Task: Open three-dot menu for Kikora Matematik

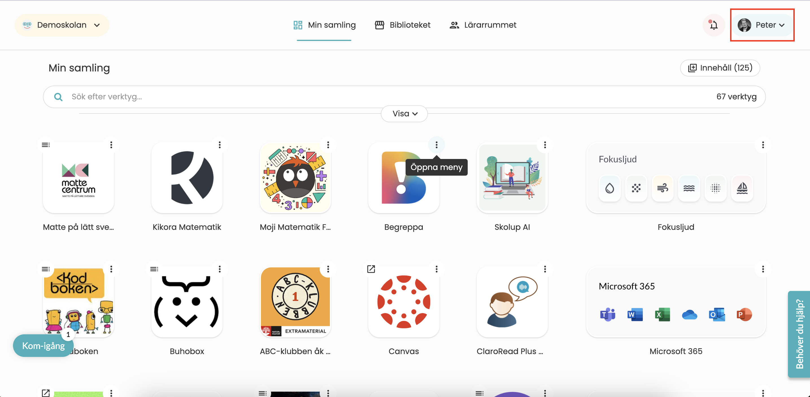Action: (220, 145)
